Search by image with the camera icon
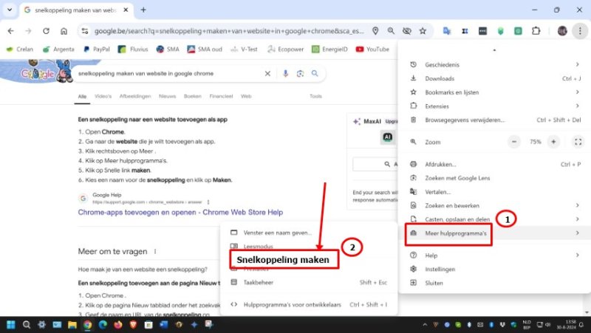The height and width of the screenshot is (333, 591). click(300, 74)
